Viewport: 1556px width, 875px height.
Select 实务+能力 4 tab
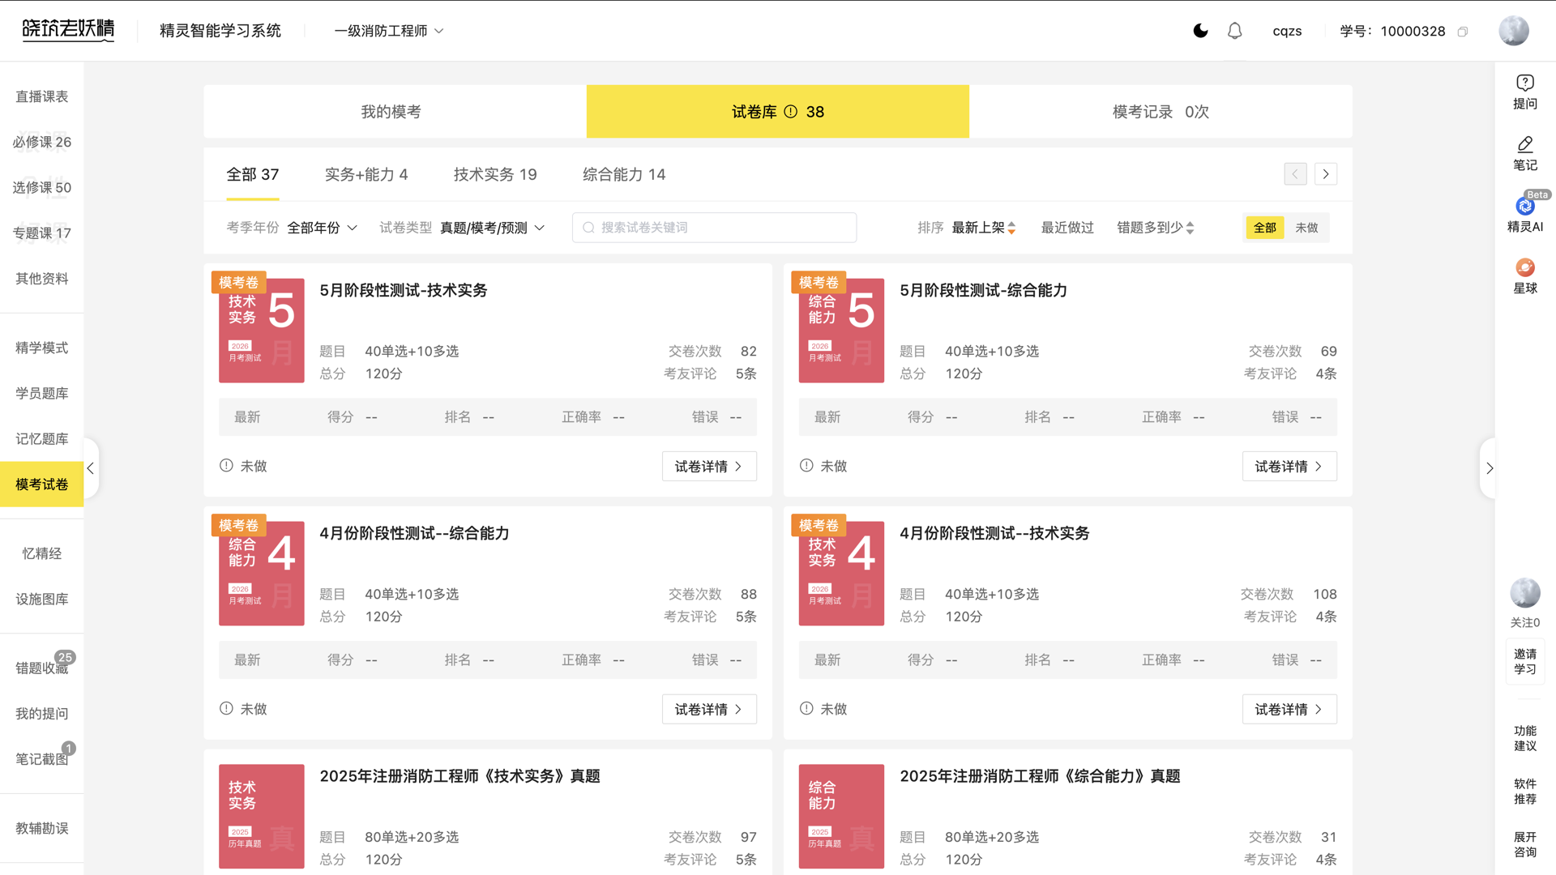coord(366,174)
